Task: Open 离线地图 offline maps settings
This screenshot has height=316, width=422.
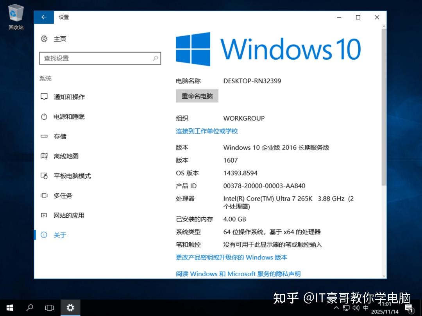Action: coord(66,156)
